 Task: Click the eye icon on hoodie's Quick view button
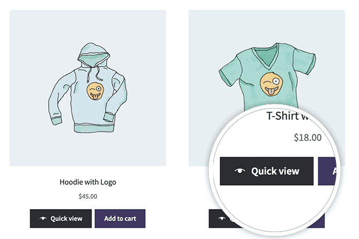tap(43, 219)
